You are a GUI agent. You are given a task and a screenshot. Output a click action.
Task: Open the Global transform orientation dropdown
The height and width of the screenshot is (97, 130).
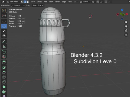[x=85, y=2]
